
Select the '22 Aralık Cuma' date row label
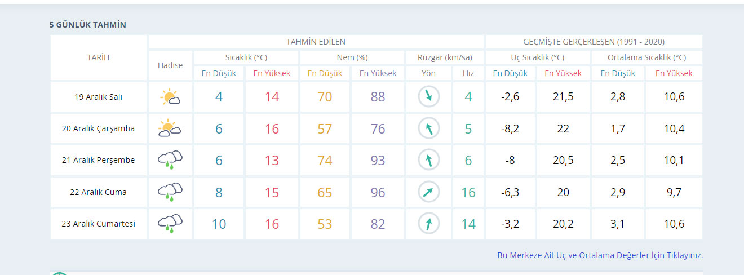point(98,192)
